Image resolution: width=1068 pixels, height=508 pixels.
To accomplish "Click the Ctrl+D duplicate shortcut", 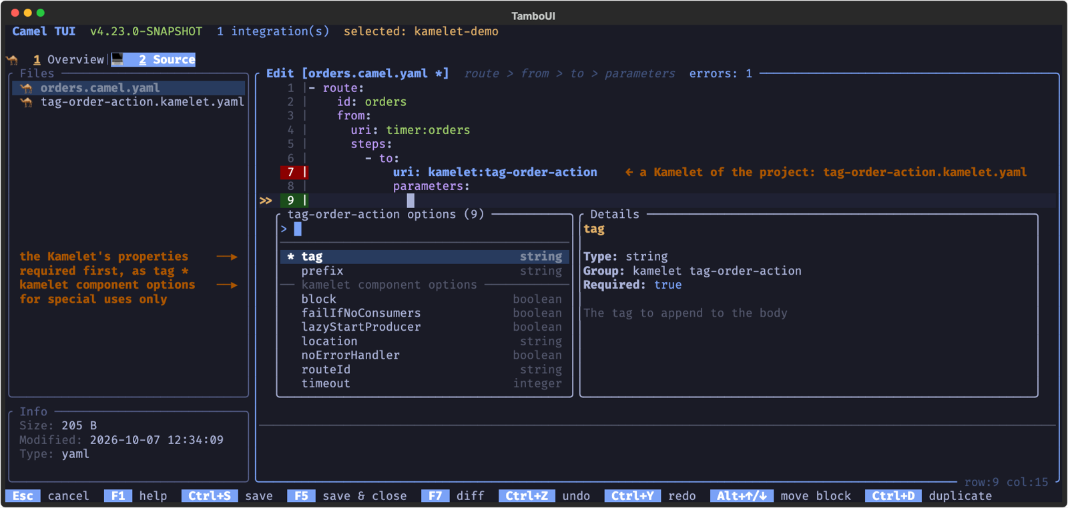I will pos(928,496).
